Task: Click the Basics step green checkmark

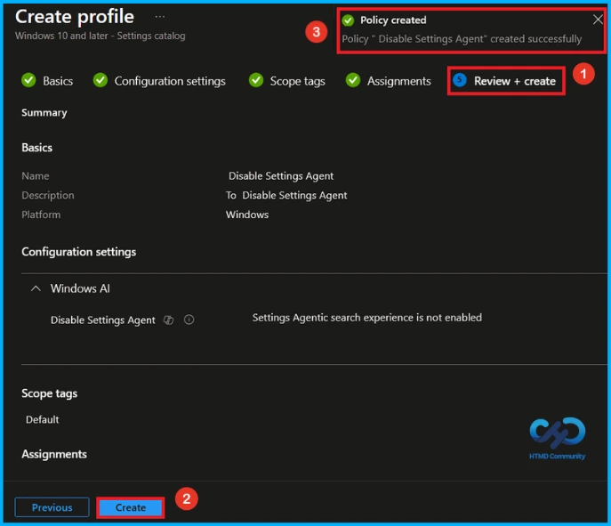Action: pos(28,80)
